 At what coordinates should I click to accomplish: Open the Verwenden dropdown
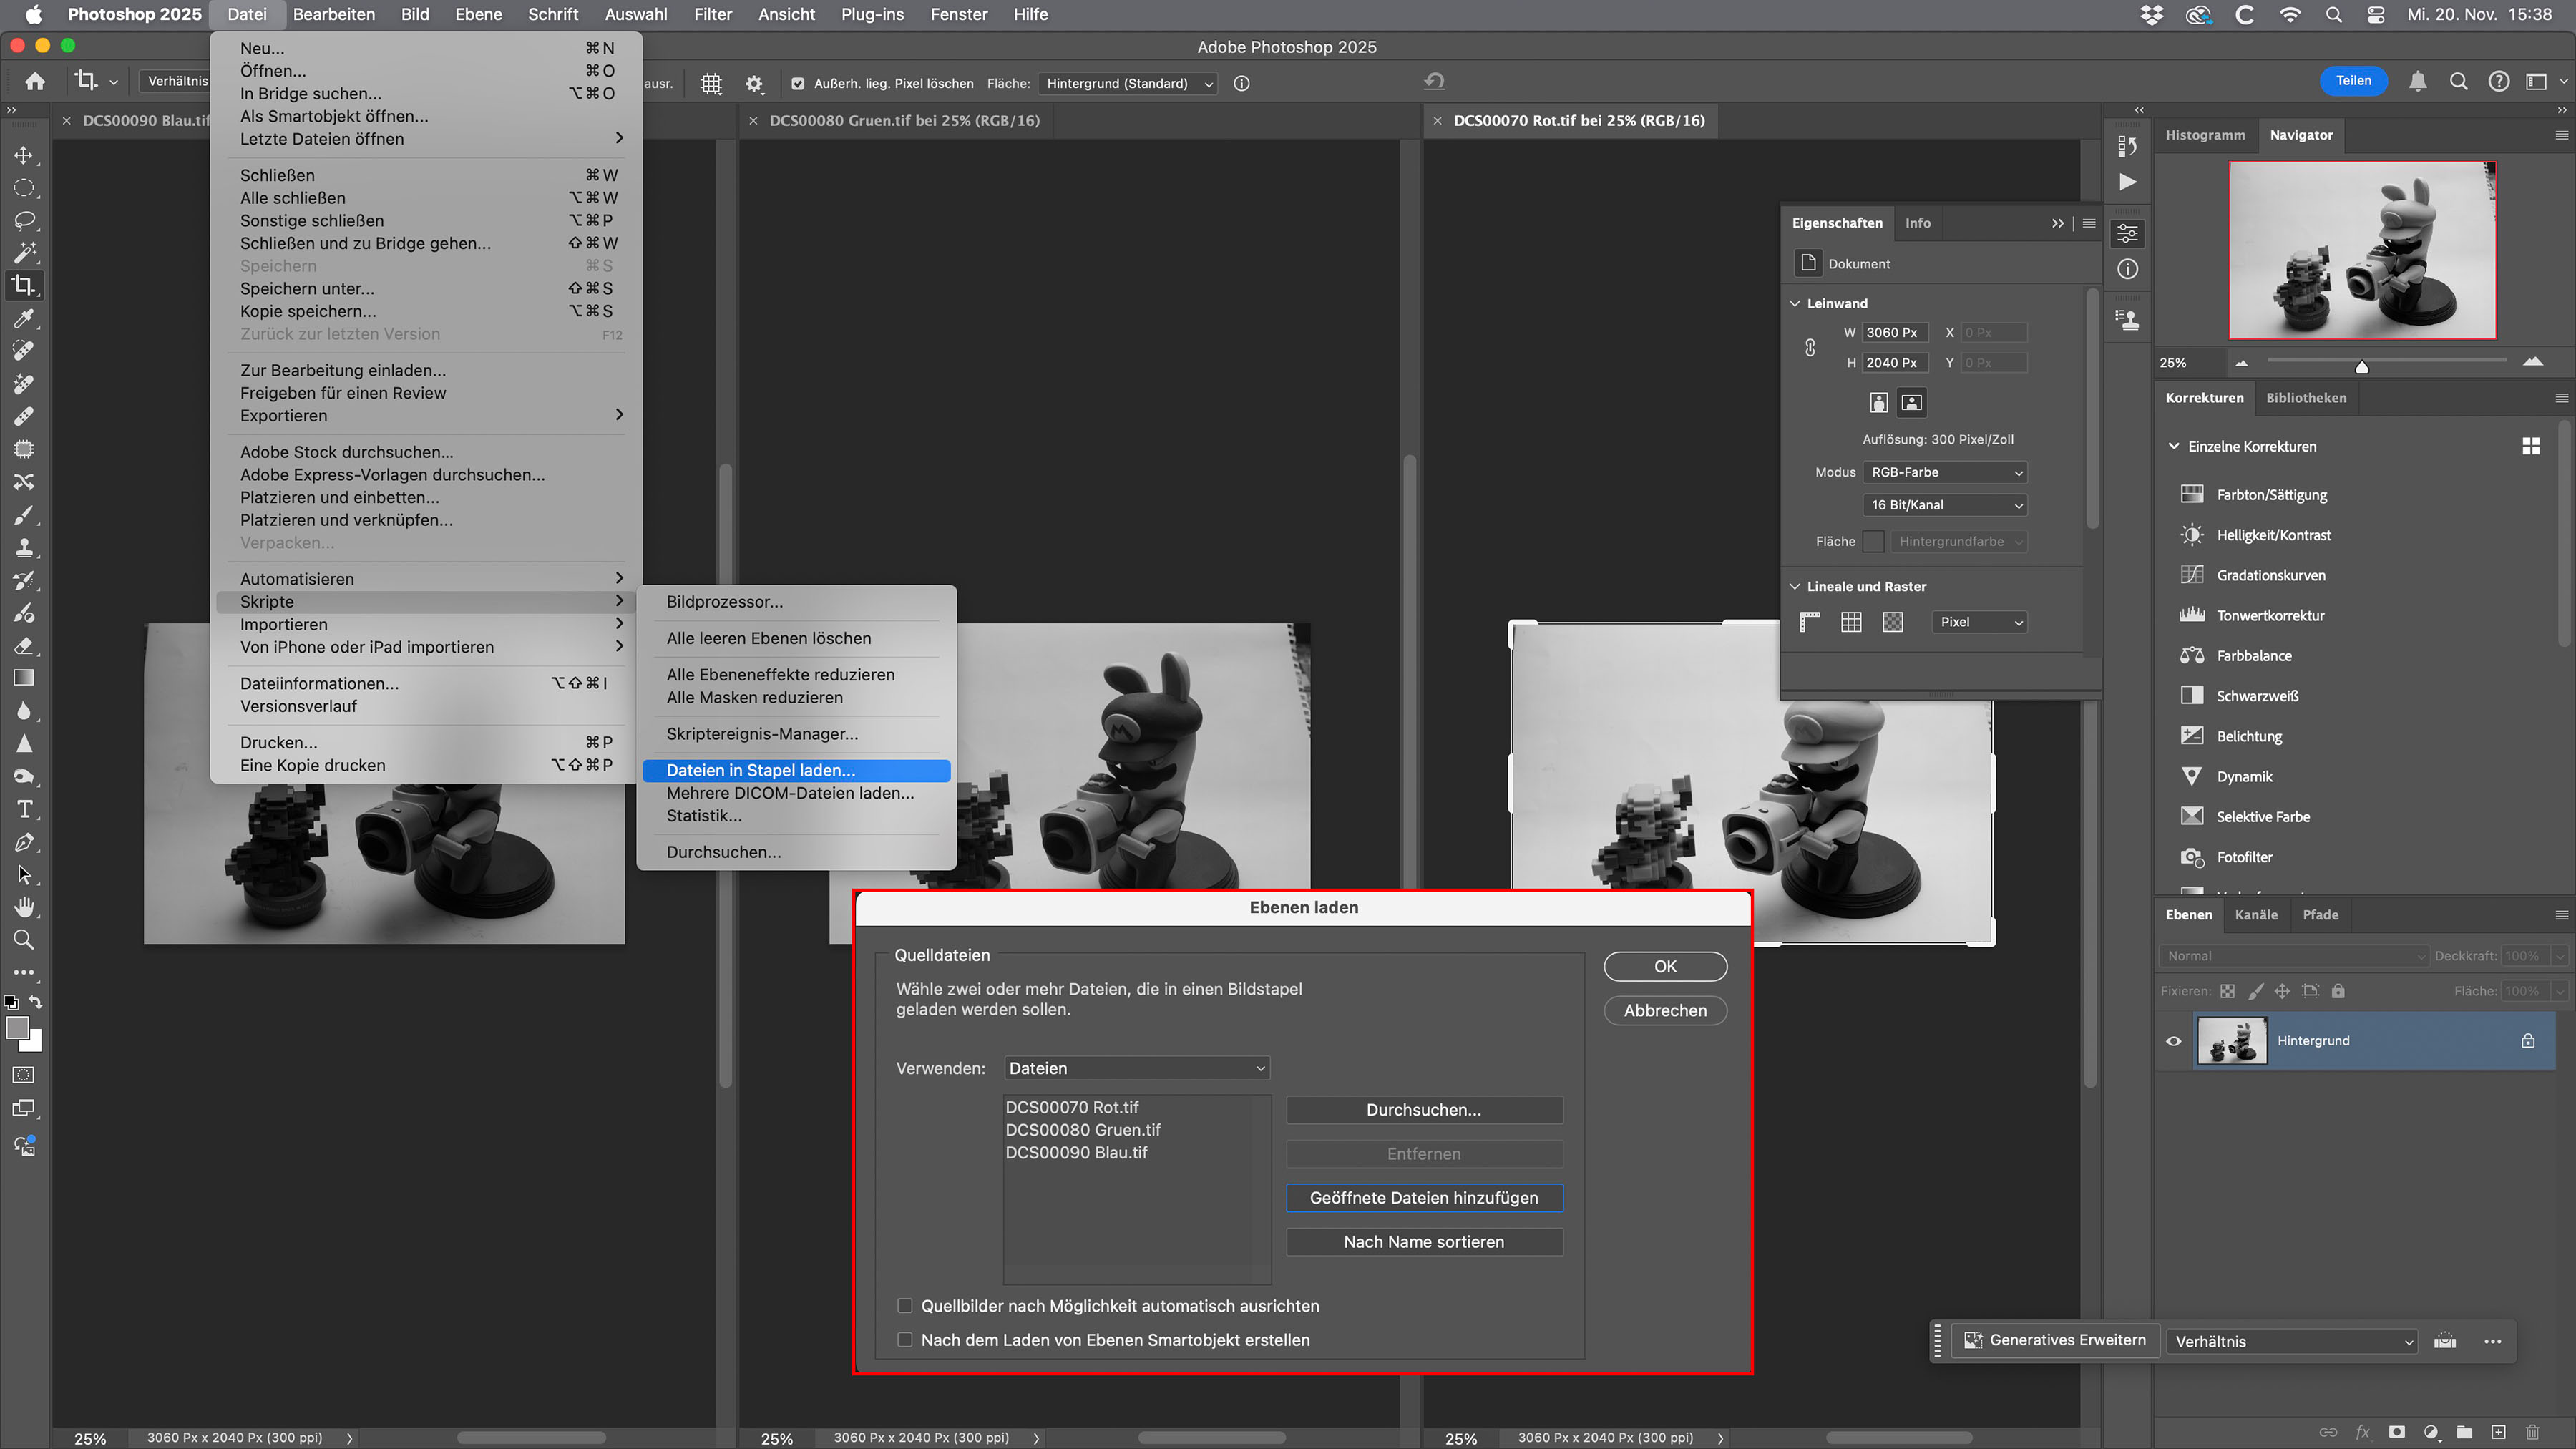pos(1137,1068)
